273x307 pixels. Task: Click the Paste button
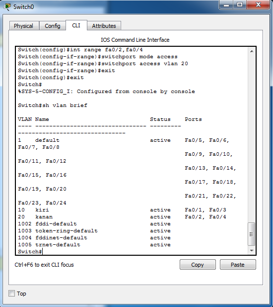point(238,265)
